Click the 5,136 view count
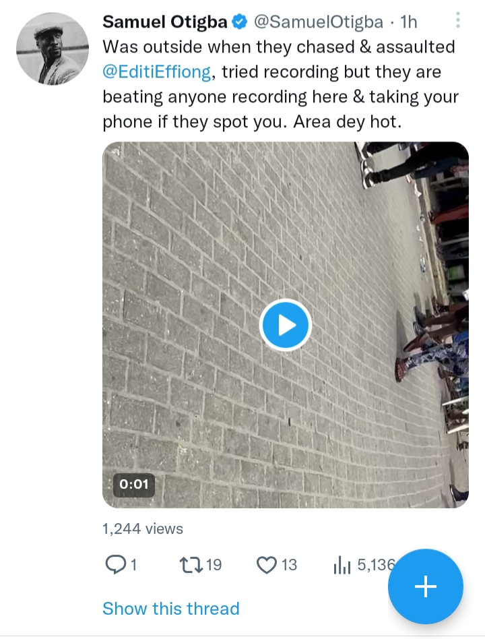 375,564
